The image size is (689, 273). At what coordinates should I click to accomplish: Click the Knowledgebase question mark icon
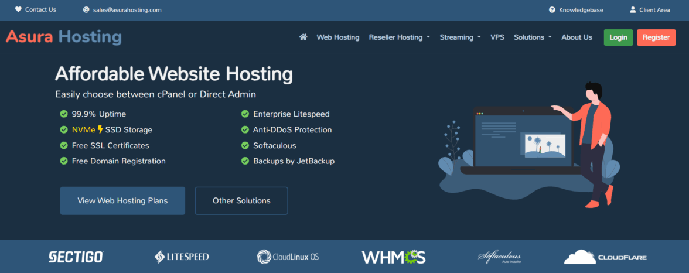point(552,10)
